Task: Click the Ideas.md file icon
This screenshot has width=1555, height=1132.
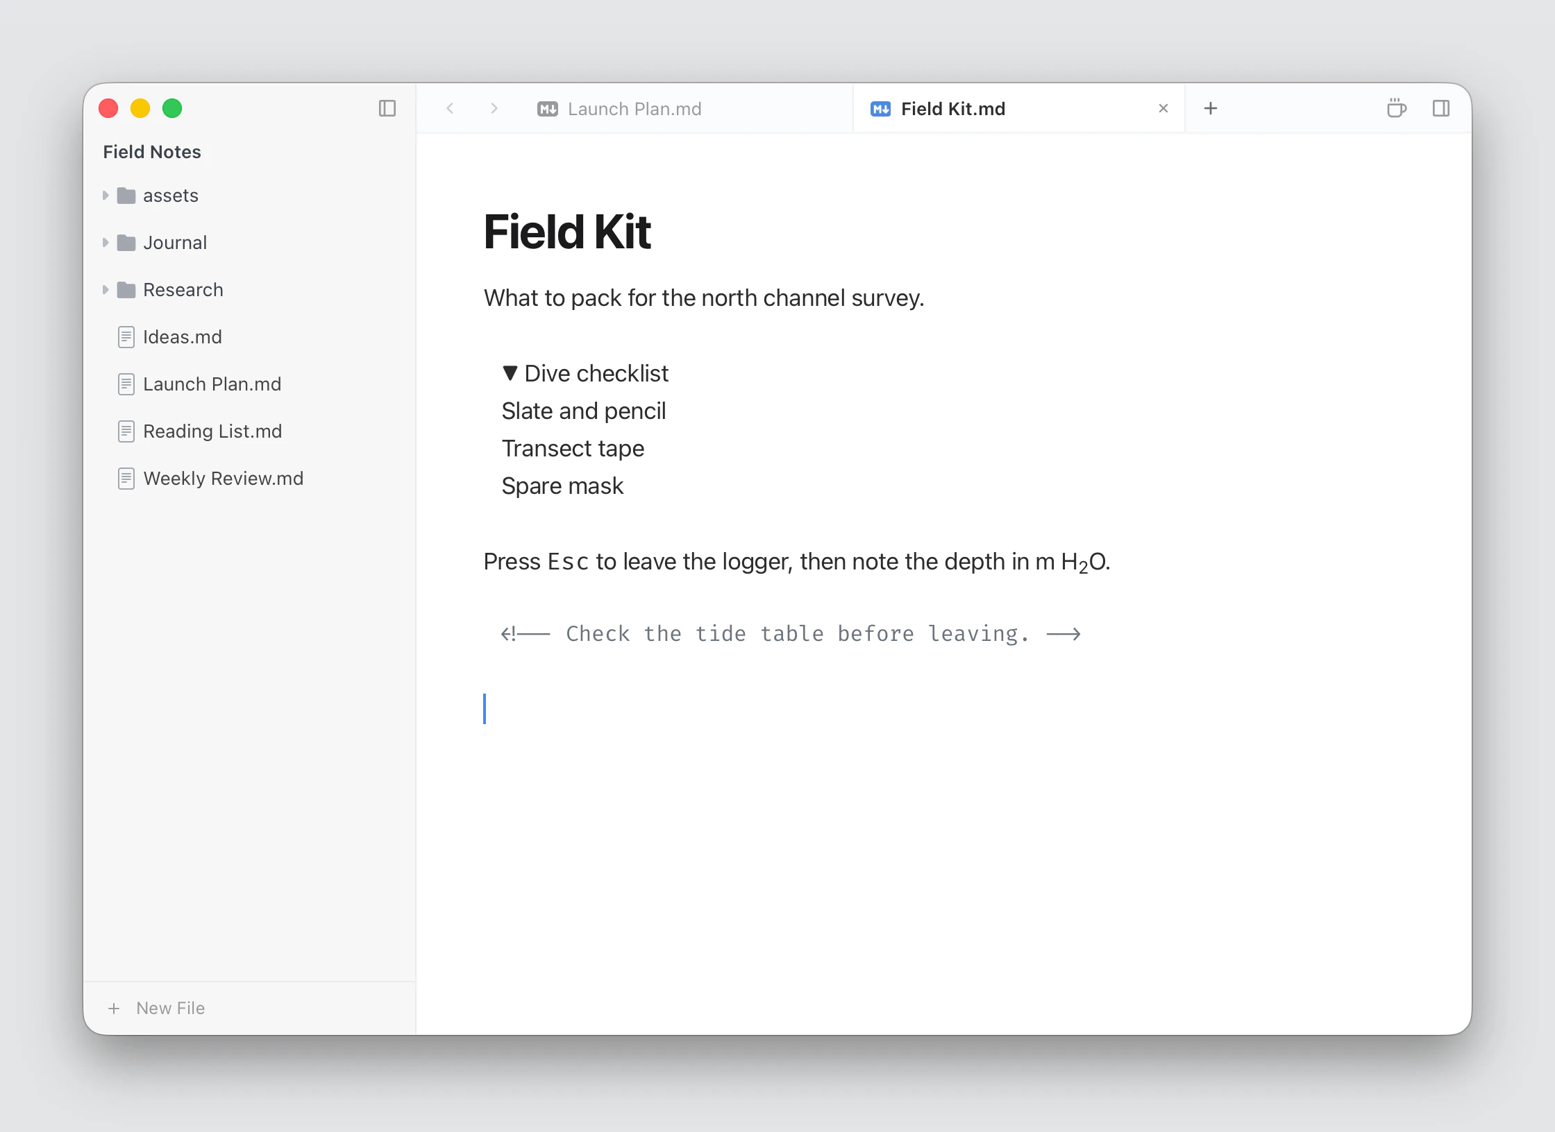Action: pyautogui.click(x=126, y=337)
